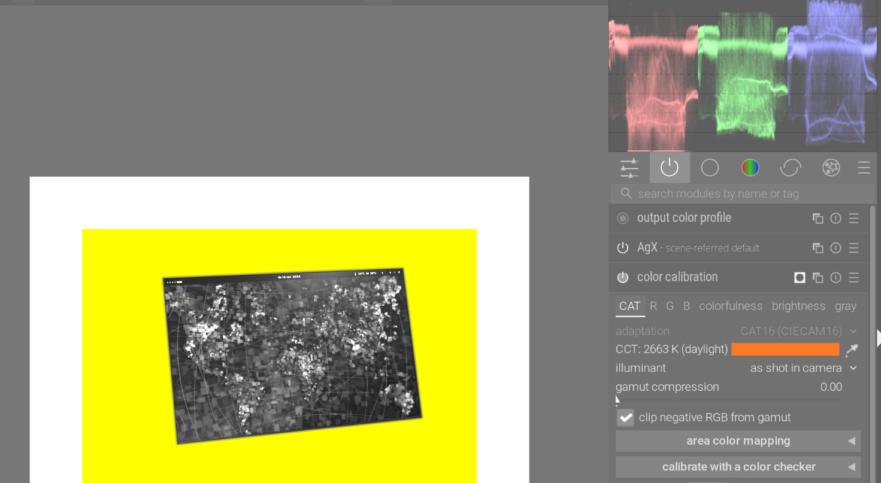Open the illuminant 'as shot in camera' dropdown
The width and height of the screenshot is (881, 483).
tap(738, 368)
